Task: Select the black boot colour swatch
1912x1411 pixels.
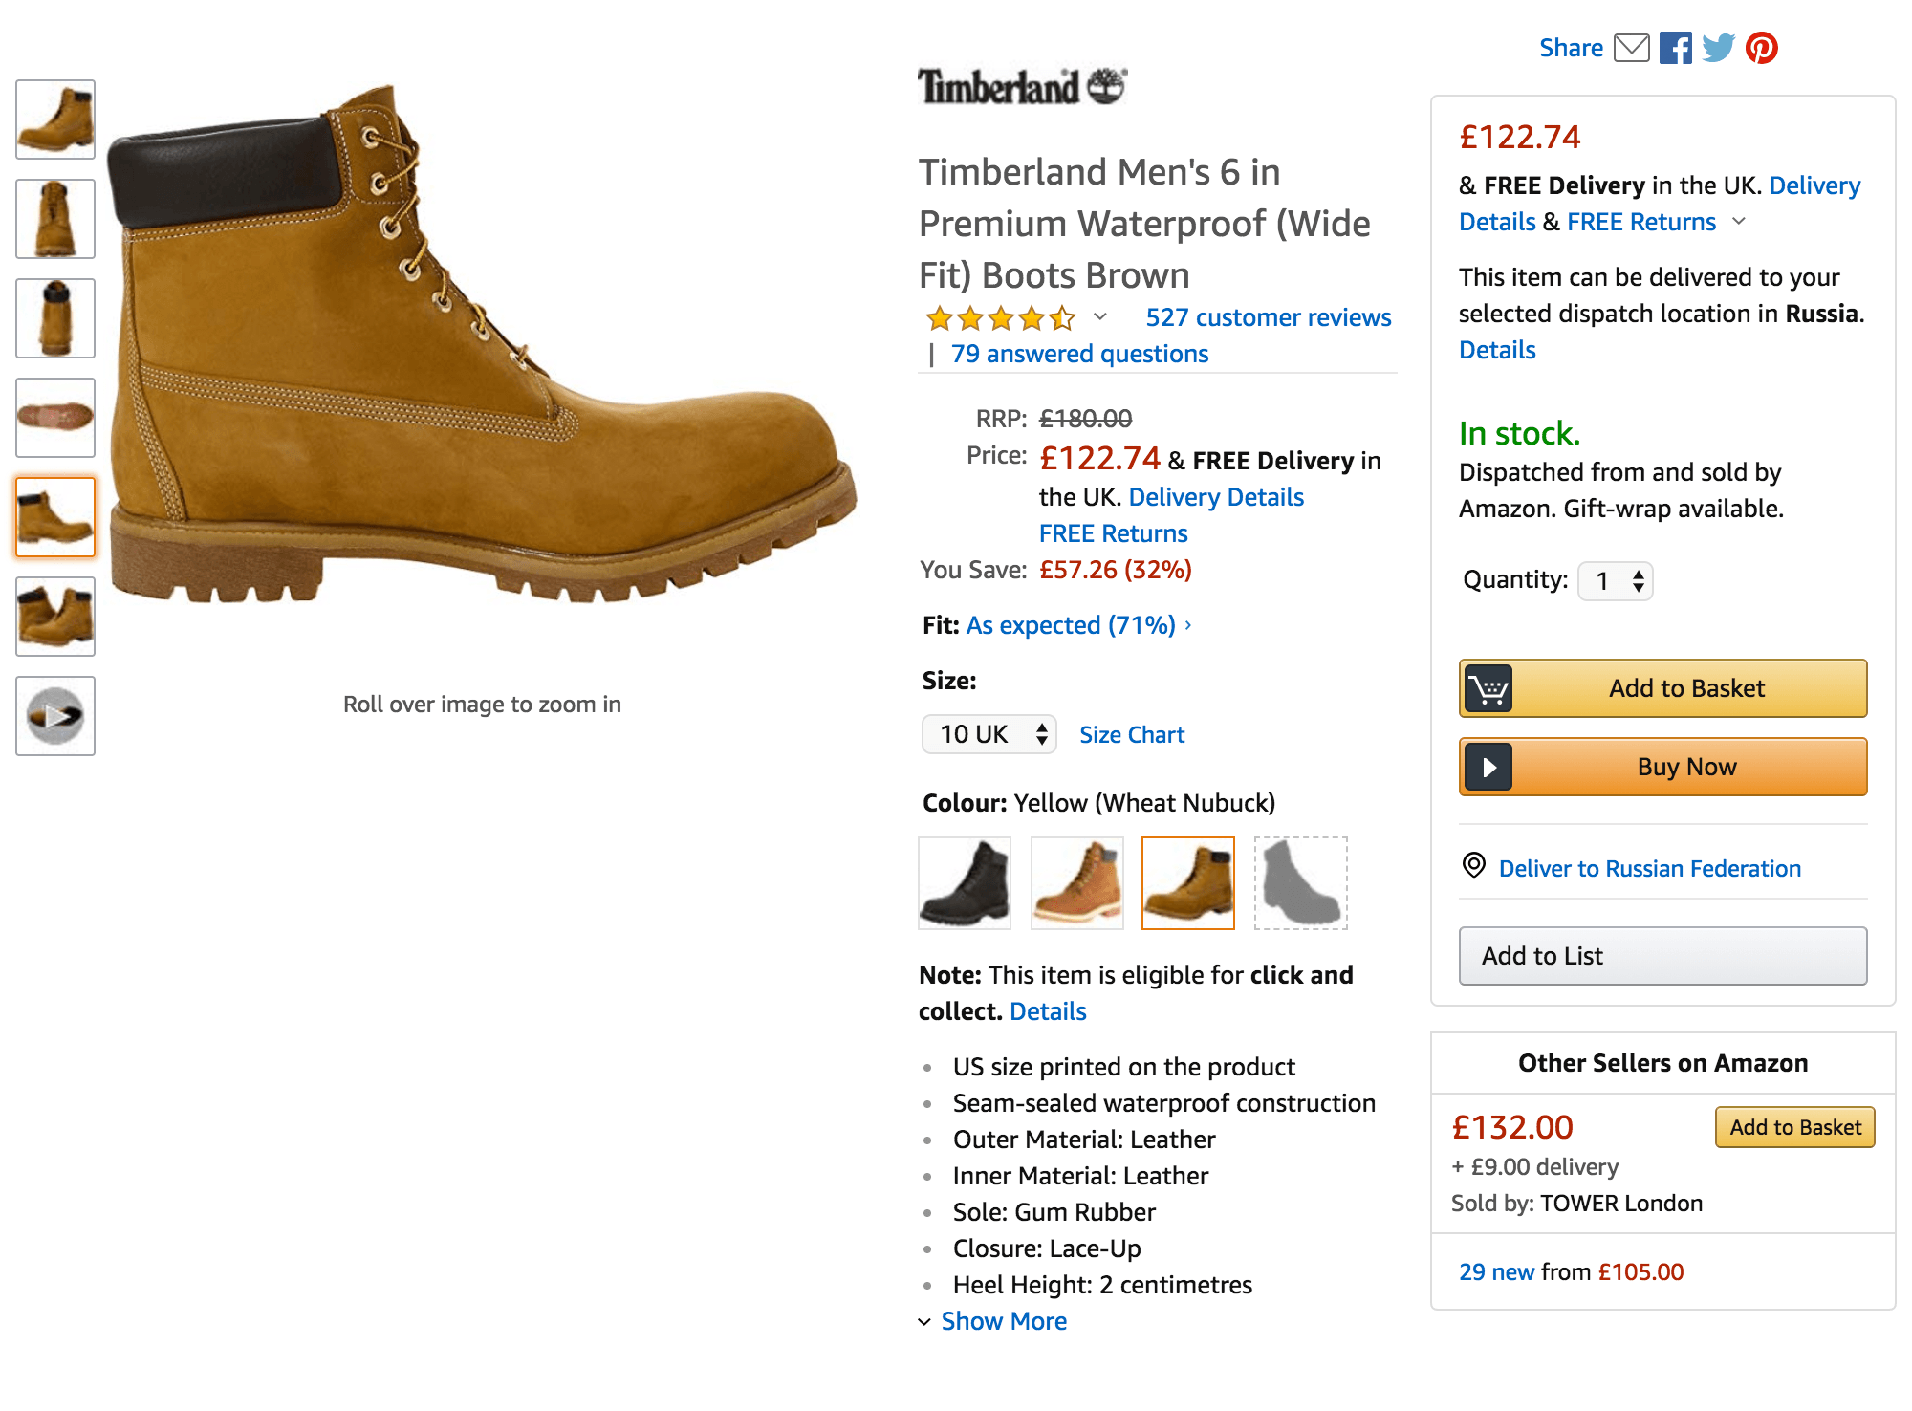Action: point(965,883)
